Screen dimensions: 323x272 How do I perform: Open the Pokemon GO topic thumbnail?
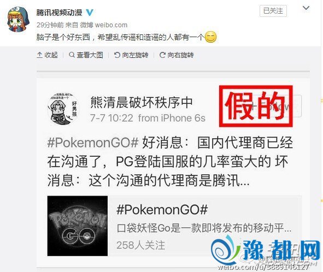(x=78, y=226)
